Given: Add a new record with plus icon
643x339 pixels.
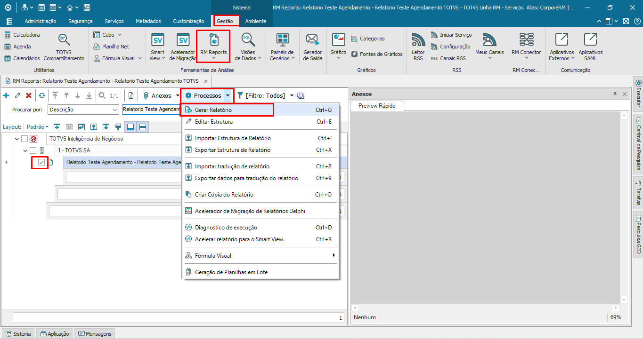Looking at the screenshot, I should coord(6,95).
